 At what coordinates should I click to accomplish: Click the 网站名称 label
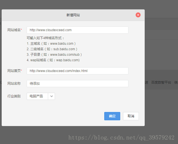tap(14, 83)
